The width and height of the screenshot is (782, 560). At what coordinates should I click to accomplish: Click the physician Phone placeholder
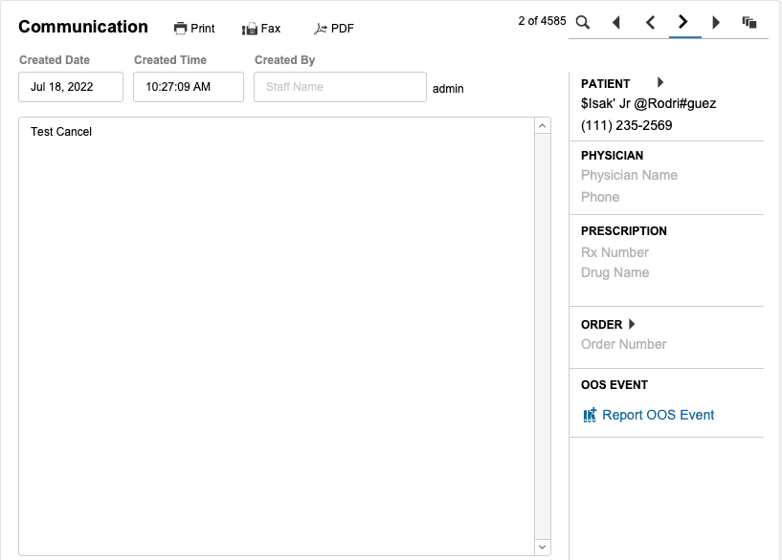600,197
